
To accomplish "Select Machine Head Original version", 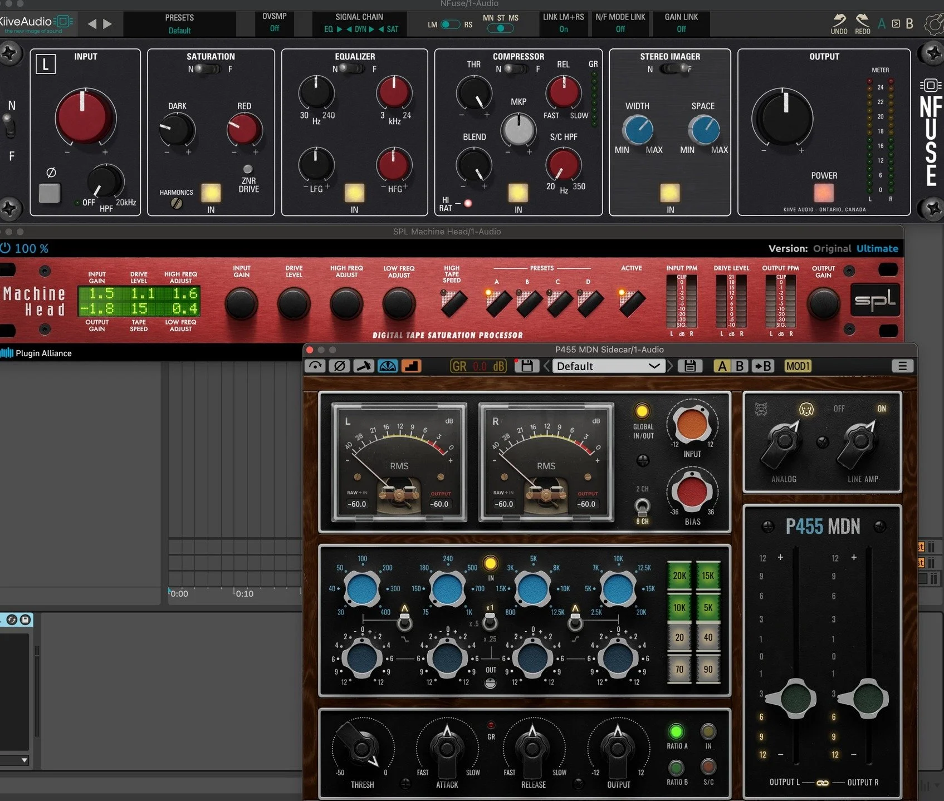I will pos(831,248).
